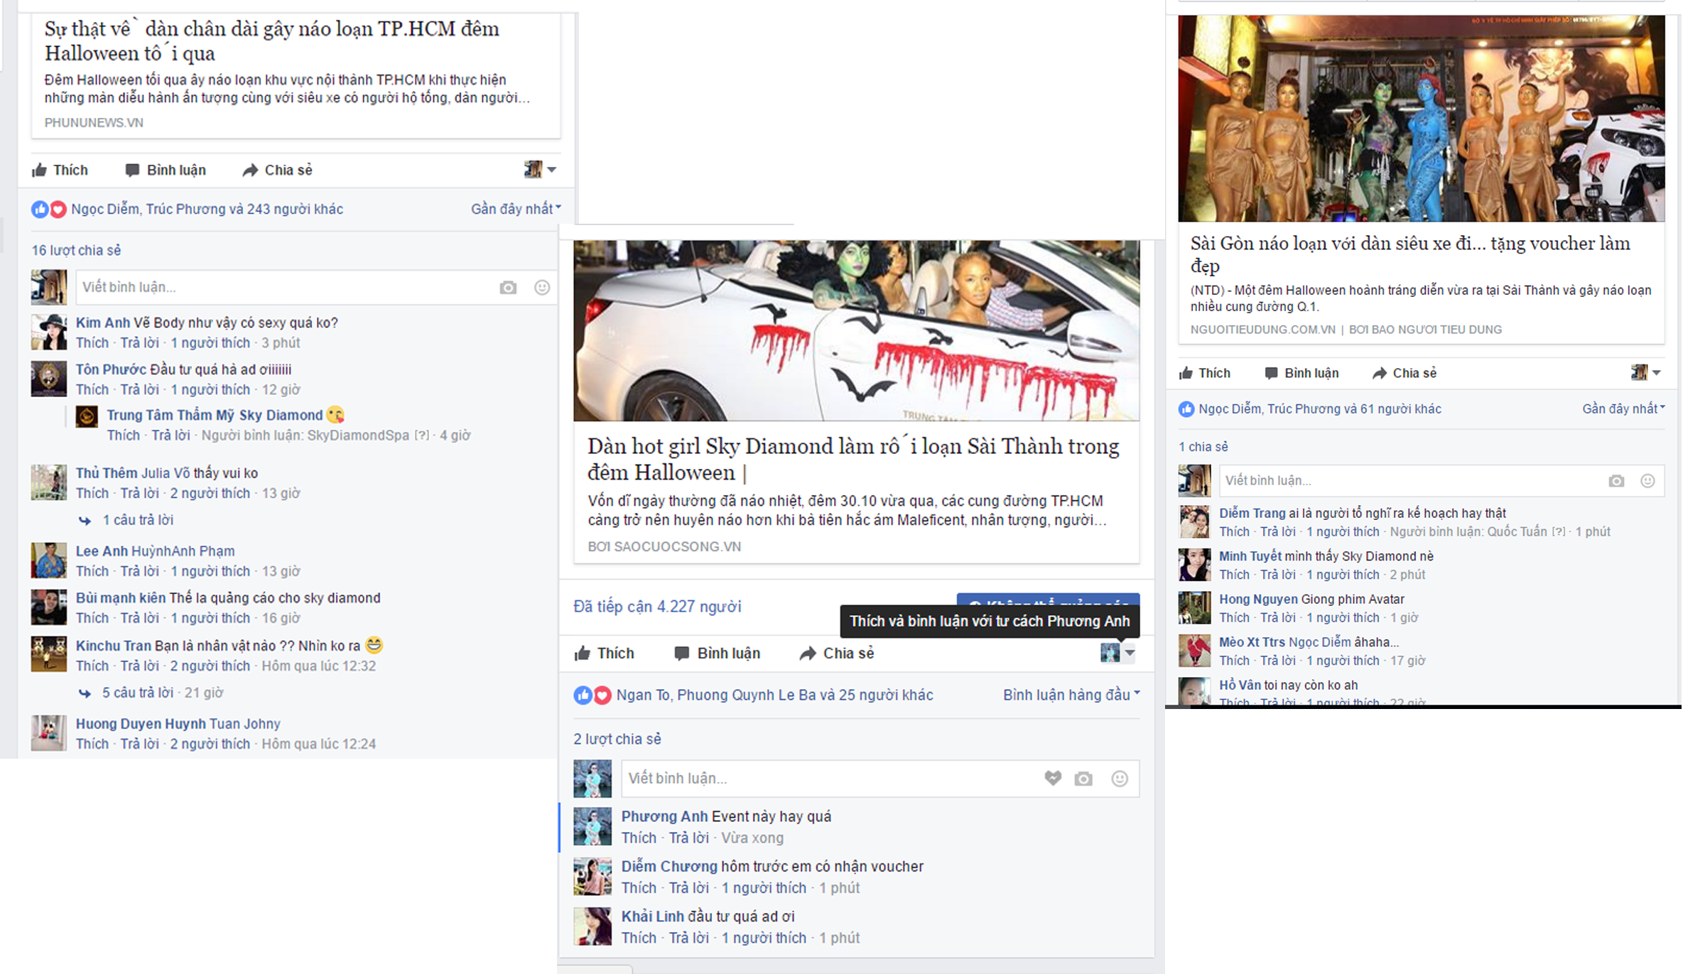Click camera icon in middle post comment box
This screenshot has width=1705, height=974.
[x=1083, y=779]
